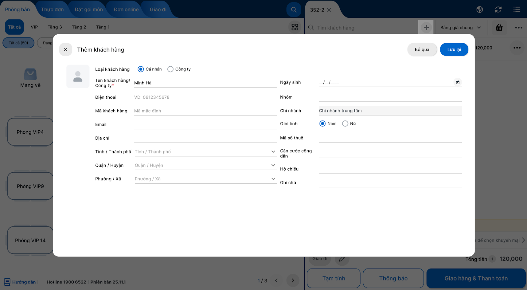Click the Địa chỉ input field
Image resolution: width=527 pixels, height=290 pixels.
[x=205, y=138]
